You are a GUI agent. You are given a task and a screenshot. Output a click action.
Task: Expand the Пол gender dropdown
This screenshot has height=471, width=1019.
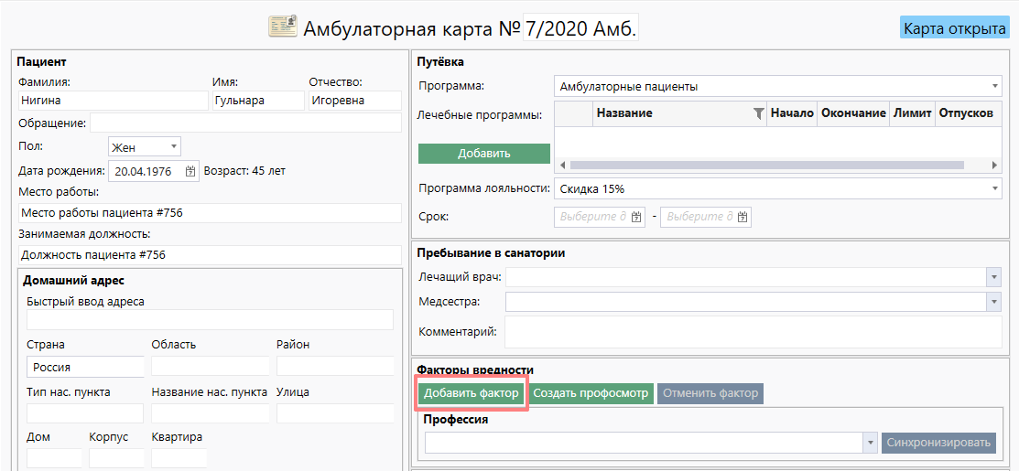click(173, 146)
